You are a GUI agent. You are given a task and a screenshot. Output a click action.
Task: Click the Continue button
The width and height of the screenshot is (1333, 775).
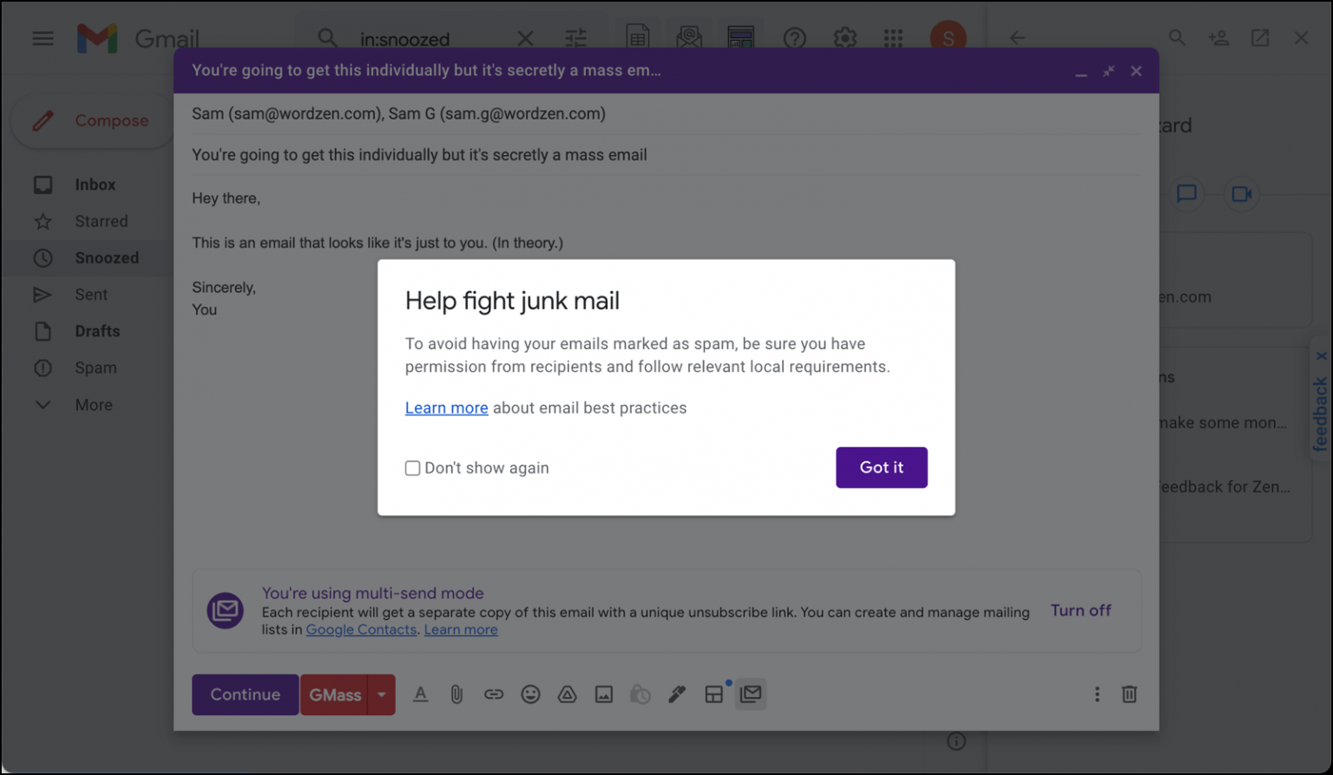coord(245,694)
